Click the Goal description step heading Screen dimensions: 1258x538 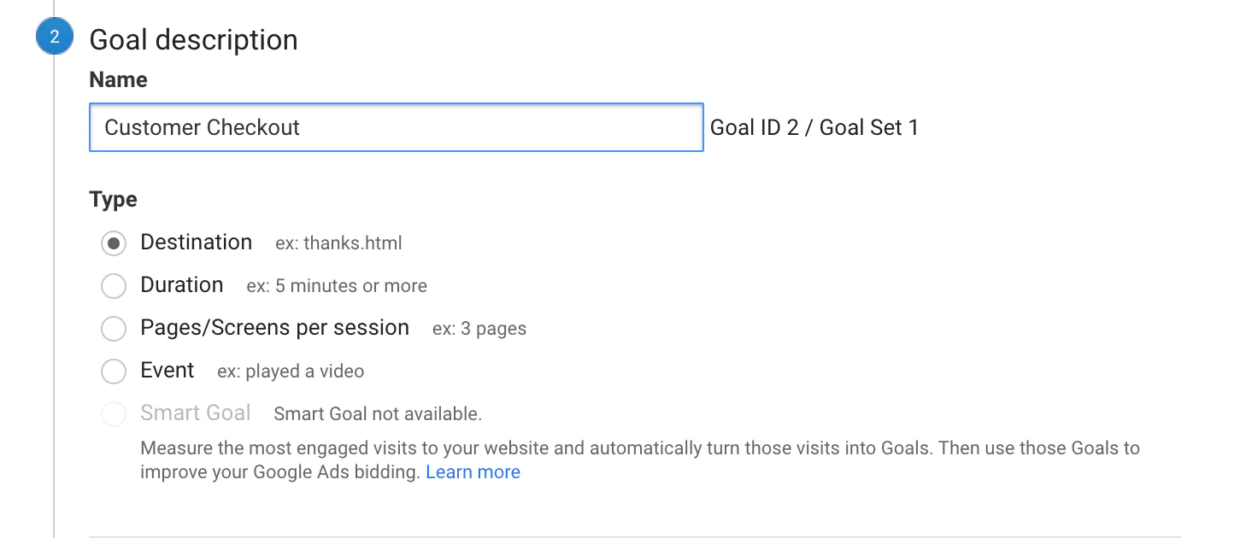tap(193, 40)
